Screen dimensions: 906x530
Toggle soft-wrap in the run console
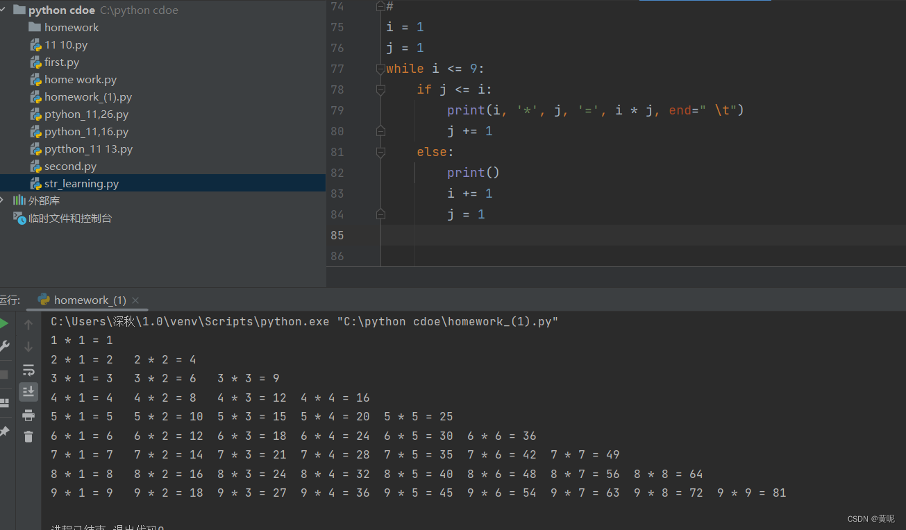(x=28, y=370)
